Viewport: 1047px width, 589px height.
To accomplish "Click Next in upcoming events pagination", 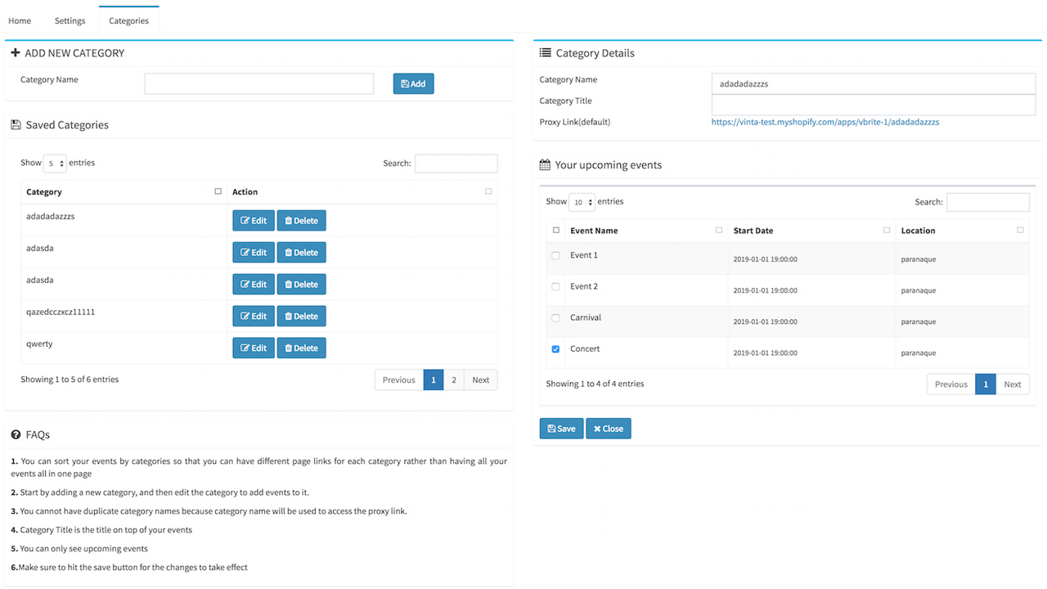I will [x=1013, y=384].
